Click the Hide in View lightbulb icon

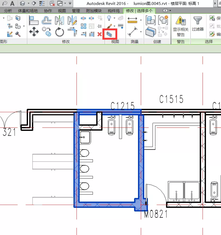click(109, 18)
